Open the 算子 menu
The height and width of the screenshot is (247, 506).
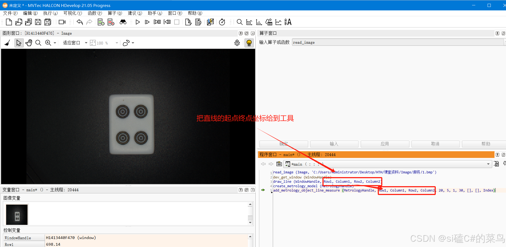[x=114, y=13]
